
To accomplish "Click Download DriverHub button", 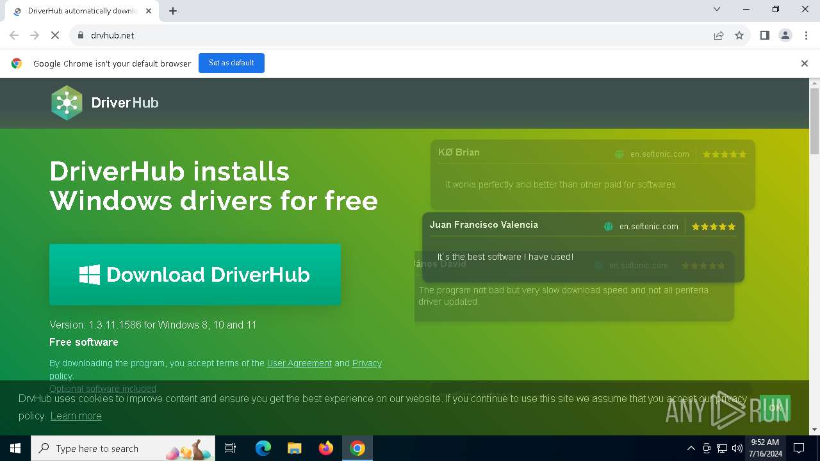I will click(x=195, y=274).
